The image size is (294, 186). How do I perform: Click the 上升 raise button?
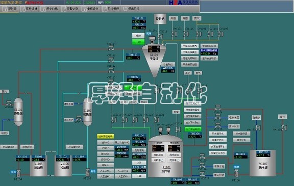139,163
